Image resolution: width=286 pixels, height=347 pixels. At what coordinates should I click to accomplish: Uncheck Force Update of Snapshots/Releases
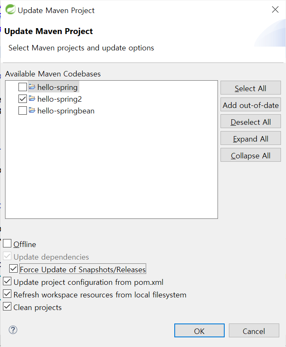coord(13,269)
